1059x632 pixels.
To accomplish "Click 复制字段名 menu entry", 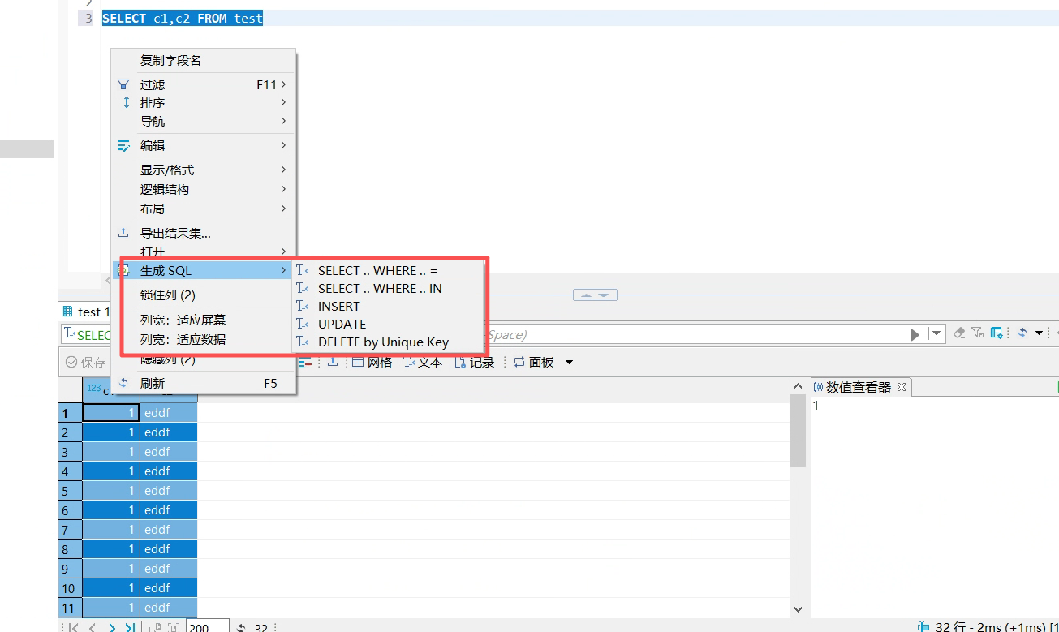I will click(170, 60).
